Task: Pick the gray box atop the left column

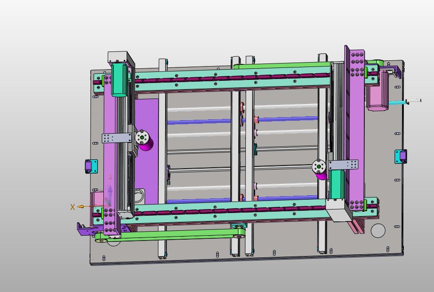Action: click(119, 57)
